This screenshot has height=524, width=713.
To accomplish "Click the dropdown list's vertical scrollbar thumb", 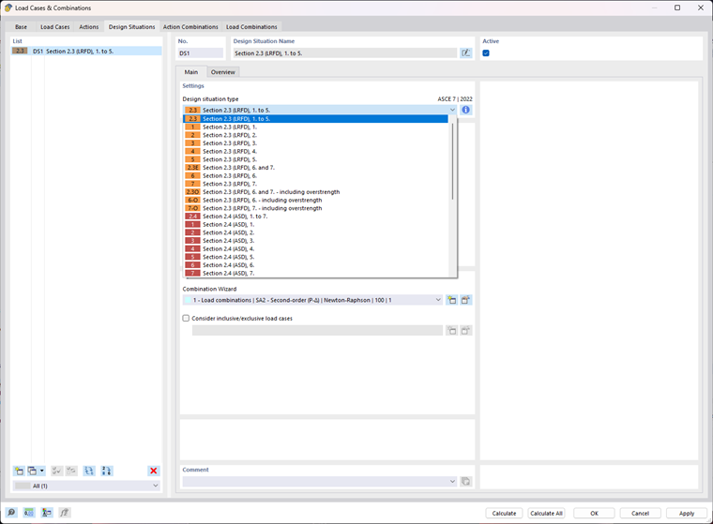I will tap(452, 161).
